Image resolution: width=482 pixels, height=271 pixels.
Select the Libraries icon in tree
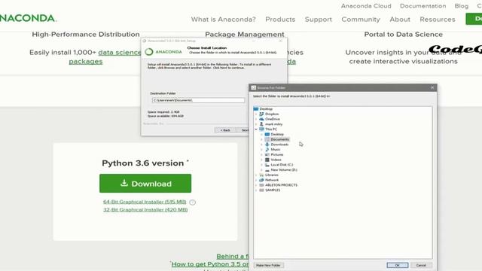[261, 175]
